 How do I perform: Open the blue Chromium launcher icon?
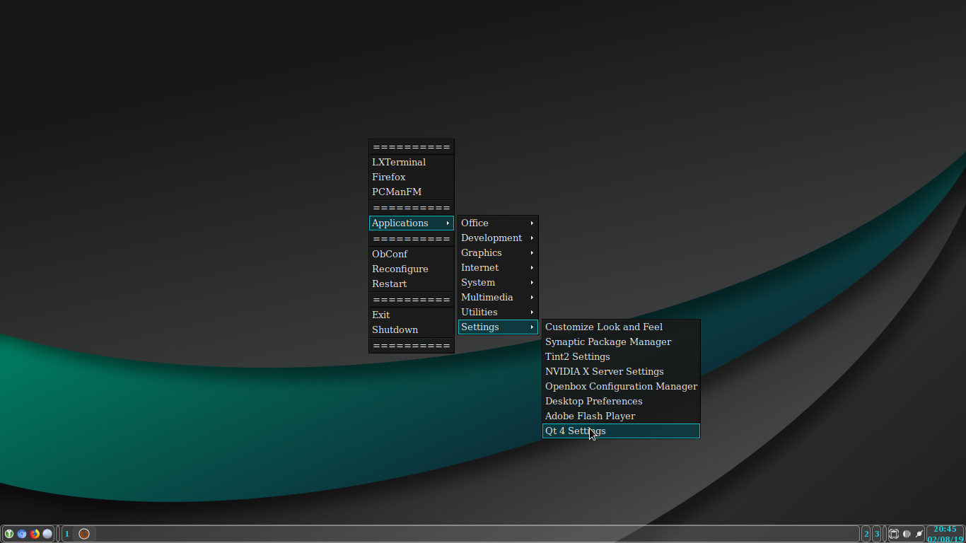22,534
